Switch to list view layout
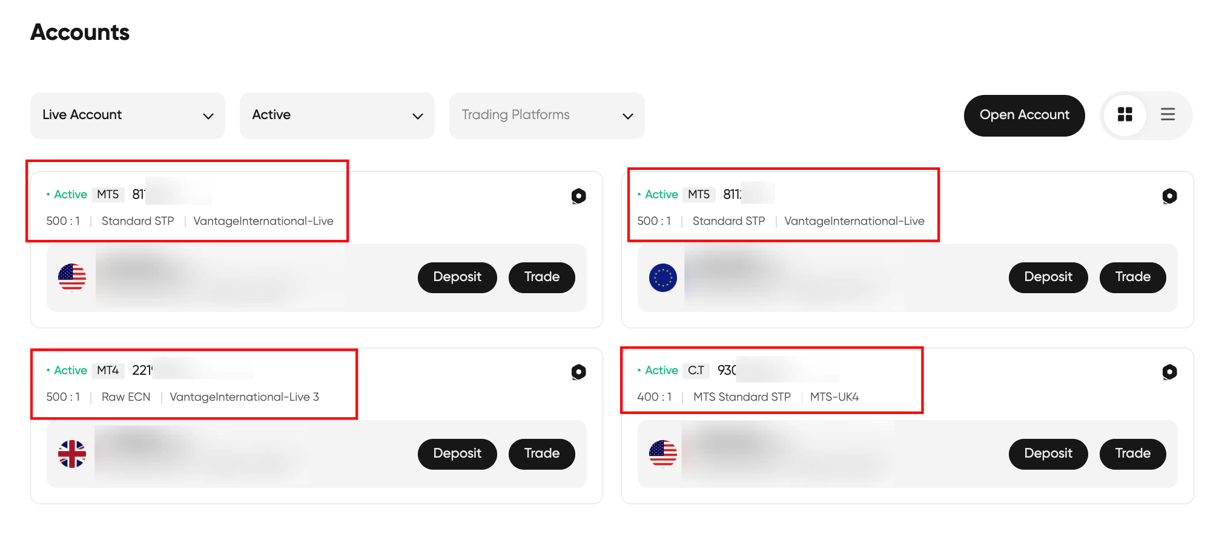1222x538 pixels. pos(1168,115)
